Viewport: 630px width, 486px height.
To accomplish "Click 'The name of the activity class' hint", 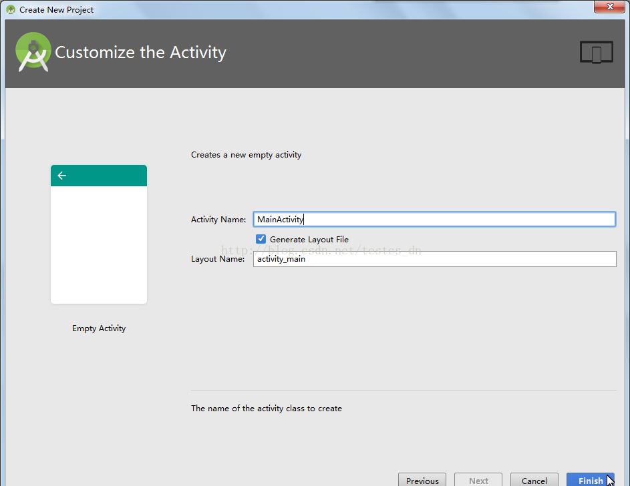I will (x=267, y=409).
